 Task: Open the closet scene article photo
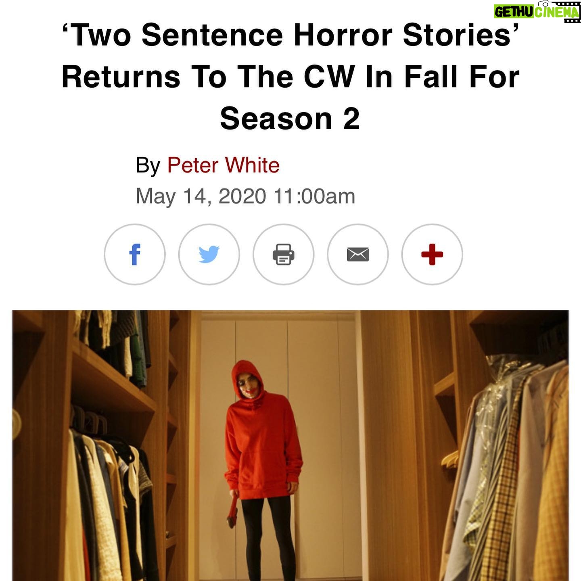pyautogui.click(x=290, y=445)
